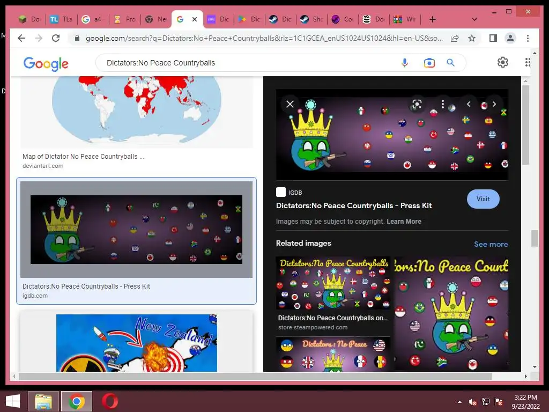Switch to the TLa tab
The width and height of the screenshot is (549, 412).
click(61, 19)
